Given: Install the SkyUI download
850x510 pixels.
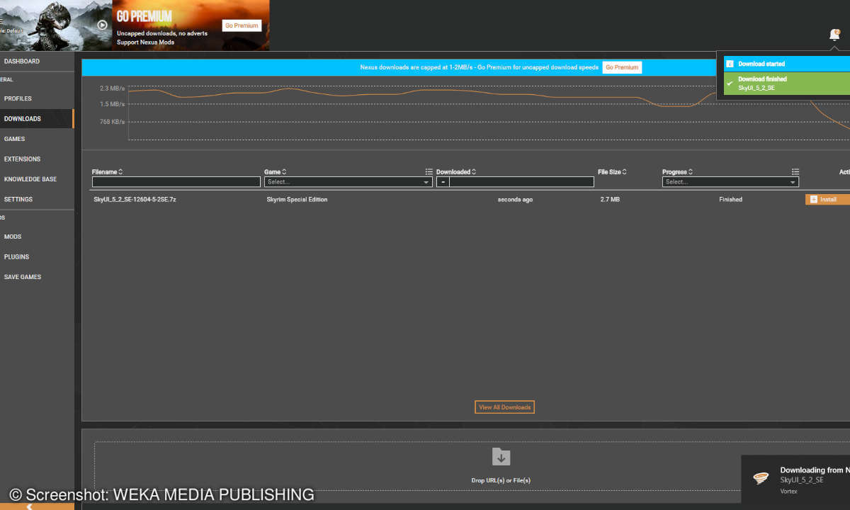Looking at the screenshot, I should tap(827, 200).
